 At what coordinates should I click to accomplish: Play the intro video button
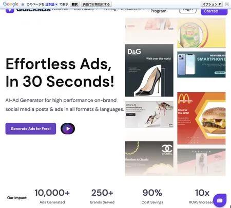click(x=68, y=128)
